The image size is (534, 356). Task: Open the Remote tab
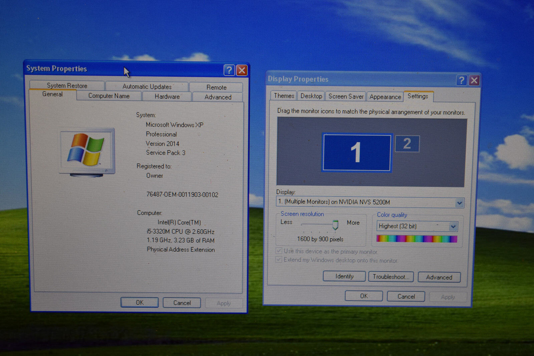[x=216, y=87]
